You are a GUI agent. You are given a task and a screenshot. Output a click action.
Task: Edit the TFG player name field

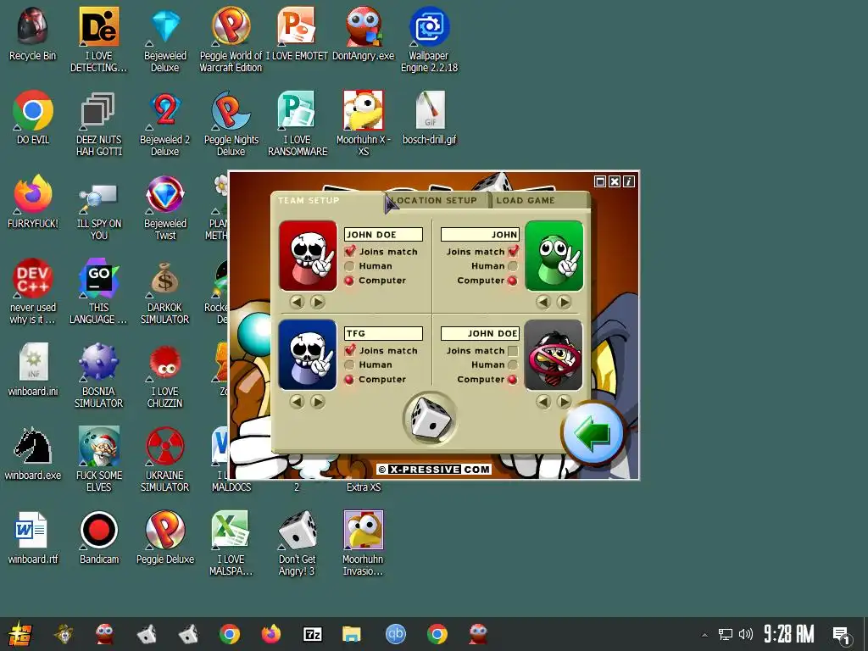click(383, 333)
